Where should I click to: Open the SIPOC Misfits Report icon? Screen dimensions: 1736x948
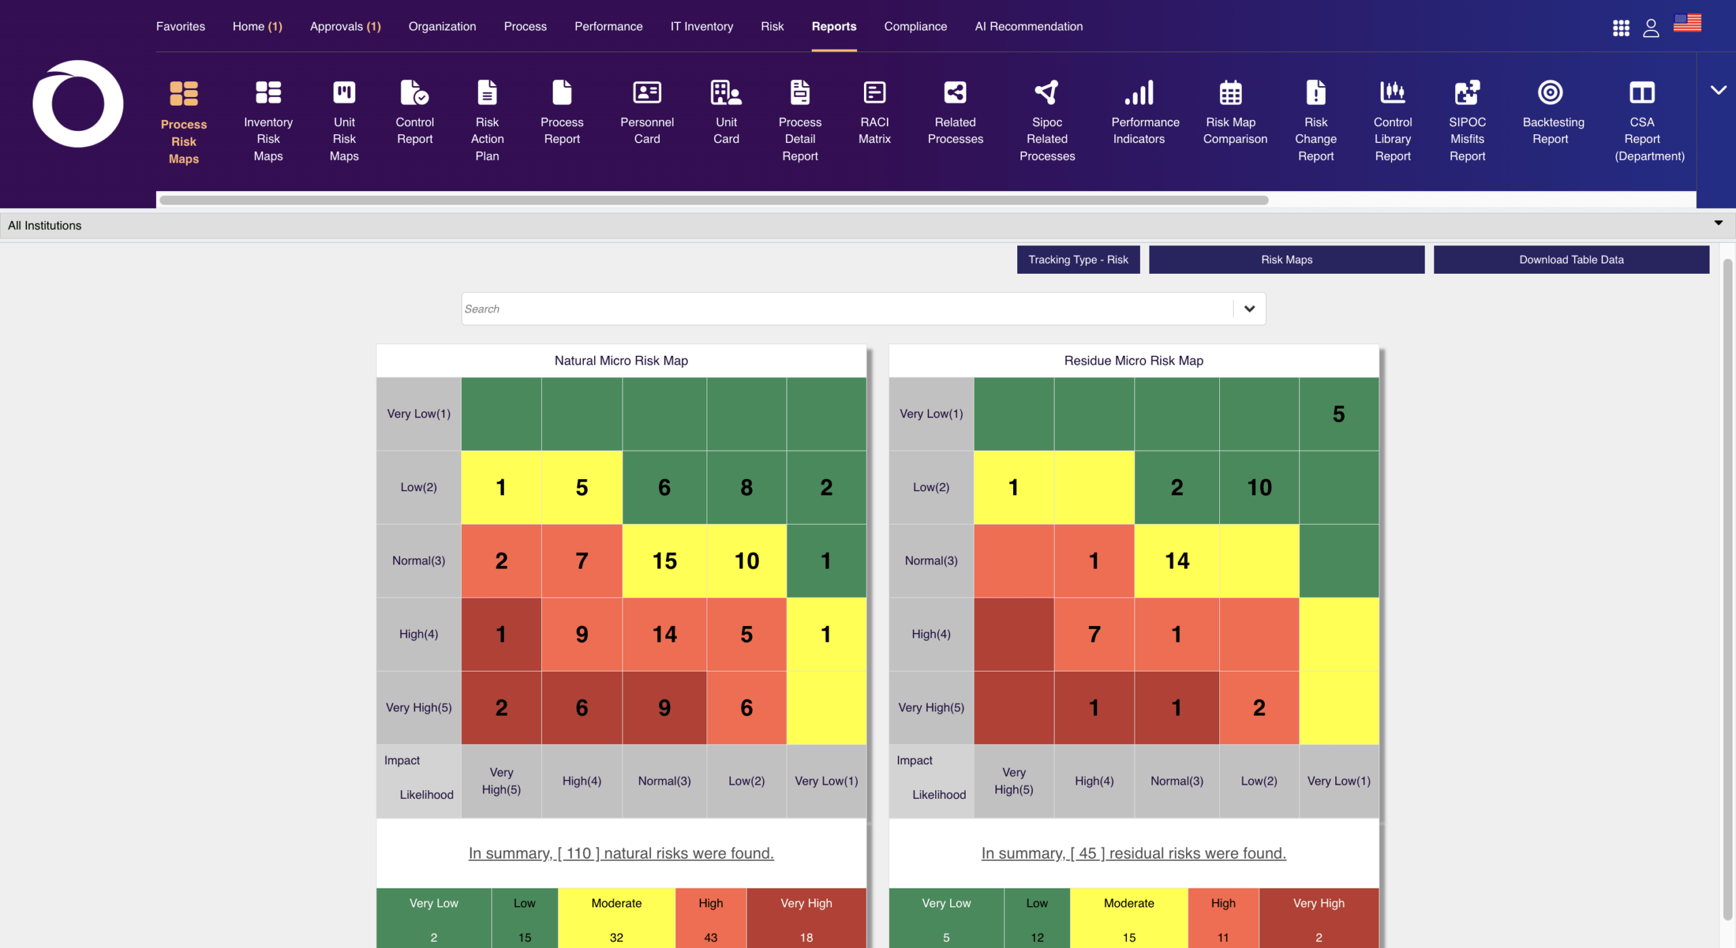[x=1467, y=93]
